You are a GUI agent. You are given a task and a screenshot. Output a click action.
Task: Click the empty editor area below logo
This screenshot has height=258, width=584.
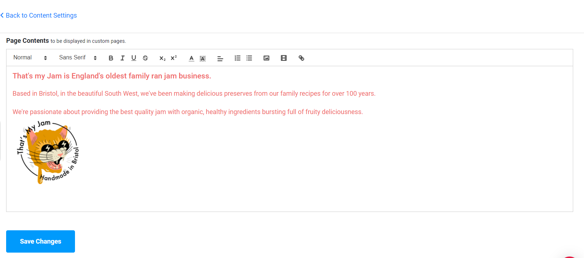(x=289, y=198)
